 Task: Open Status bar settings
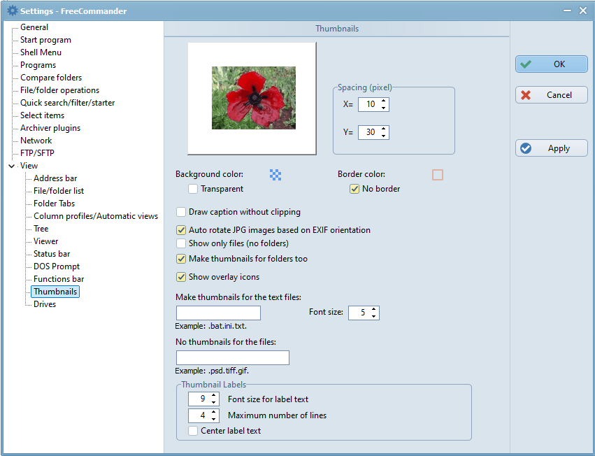(52, 254)
